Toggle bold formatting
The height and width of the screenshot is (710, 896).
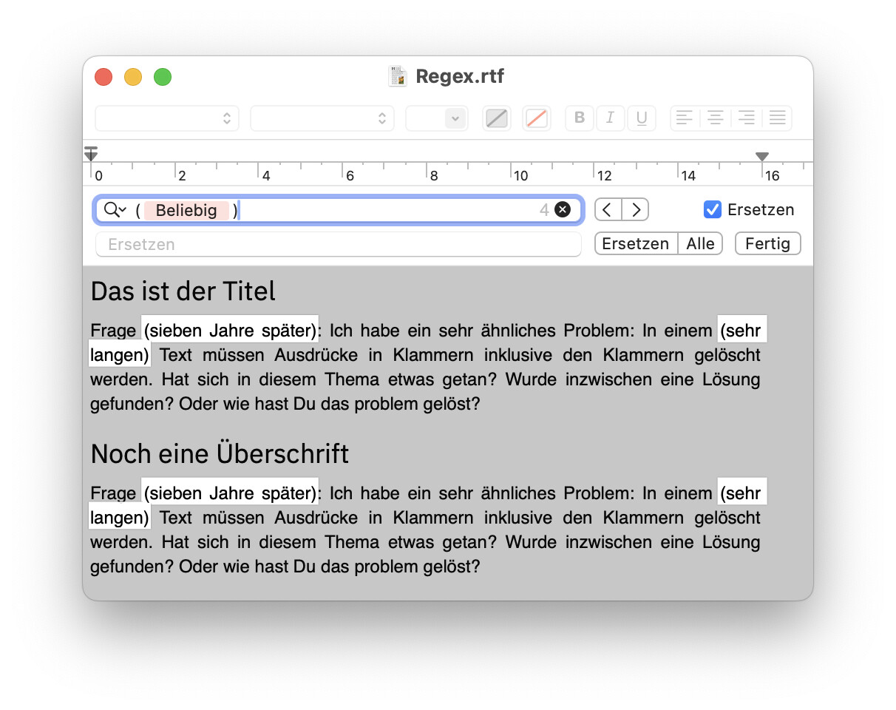tap(580, 118)
